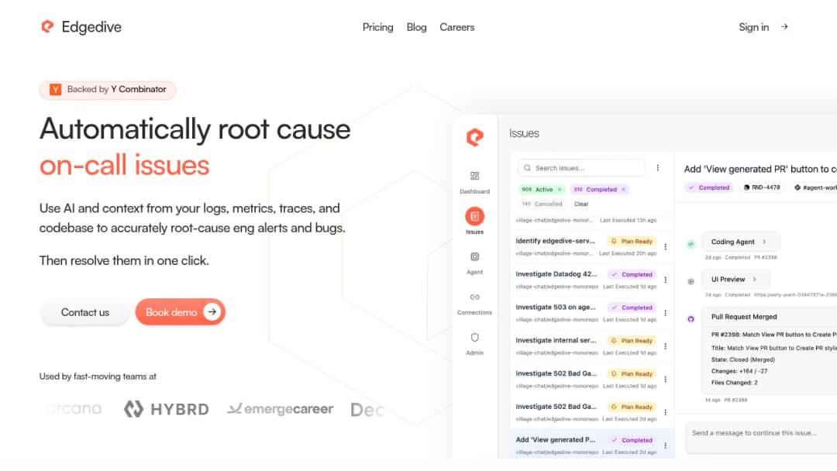Click the Search issues field

(581, 168)
